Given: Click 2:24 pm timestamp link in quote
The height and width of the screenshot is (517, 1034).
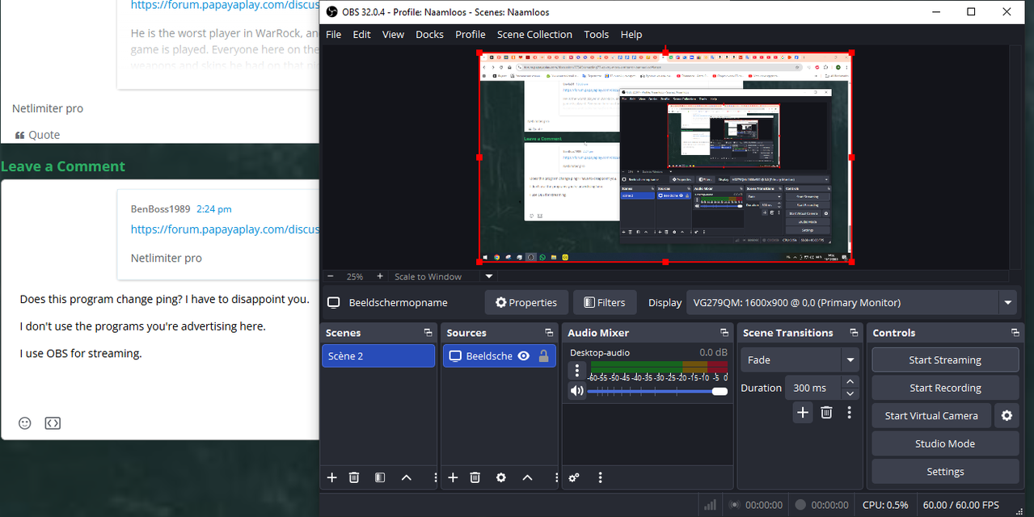Looking at the screenshot, I should click(213, 209).
